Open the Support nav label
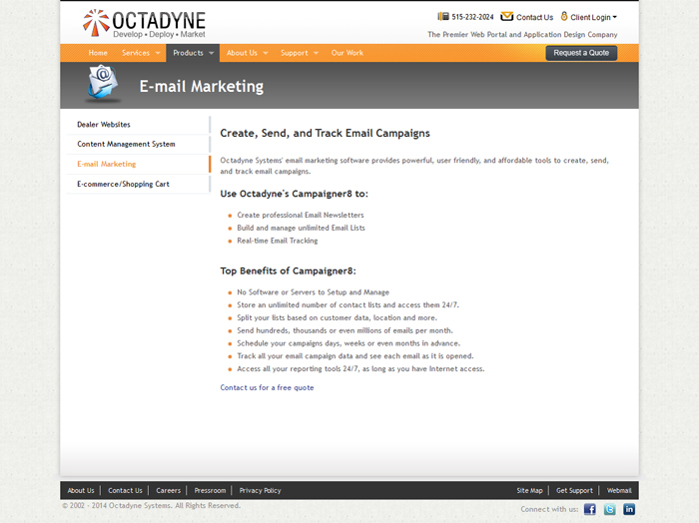 (295, 53)
